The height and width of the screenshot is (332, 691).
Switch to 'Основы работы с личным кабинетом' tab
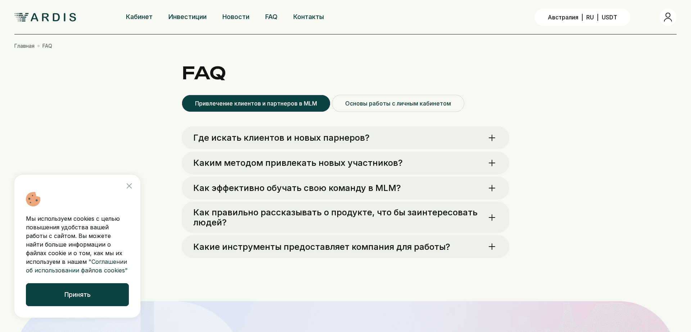398,103
